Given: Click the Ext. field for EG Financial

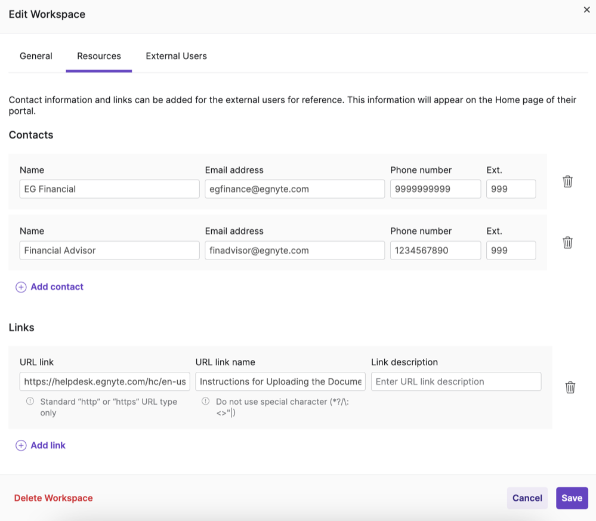Looking at the screenshot, I should 511,189.
